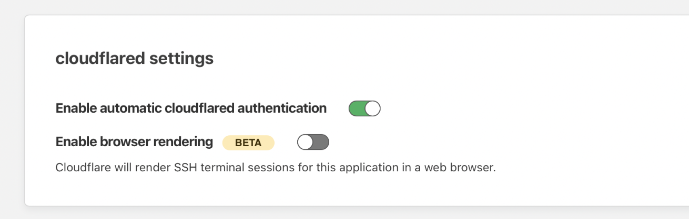The width and height of the screenshot is (689, 219).
Task: Click the word "authentication" in the first label
Action: pos(282,108)
